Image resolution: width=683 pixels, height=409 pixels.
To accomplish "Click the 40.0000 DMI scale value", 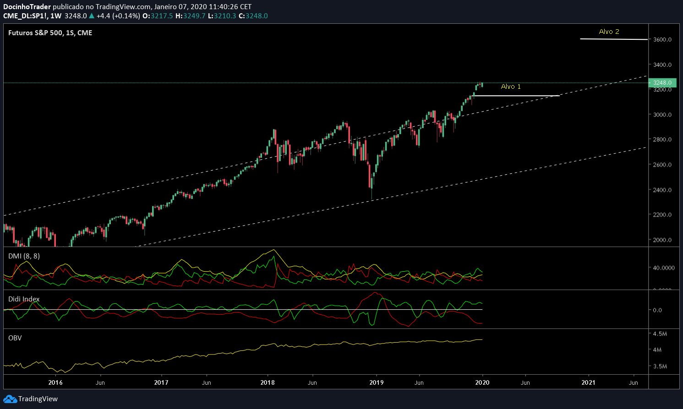I will click(x=664, y=268).
